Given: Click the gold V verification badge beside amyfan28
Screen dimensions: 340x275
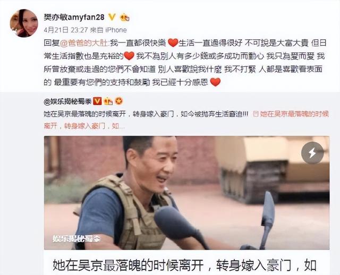Looking at the screenshot, I should pos(112,17).
